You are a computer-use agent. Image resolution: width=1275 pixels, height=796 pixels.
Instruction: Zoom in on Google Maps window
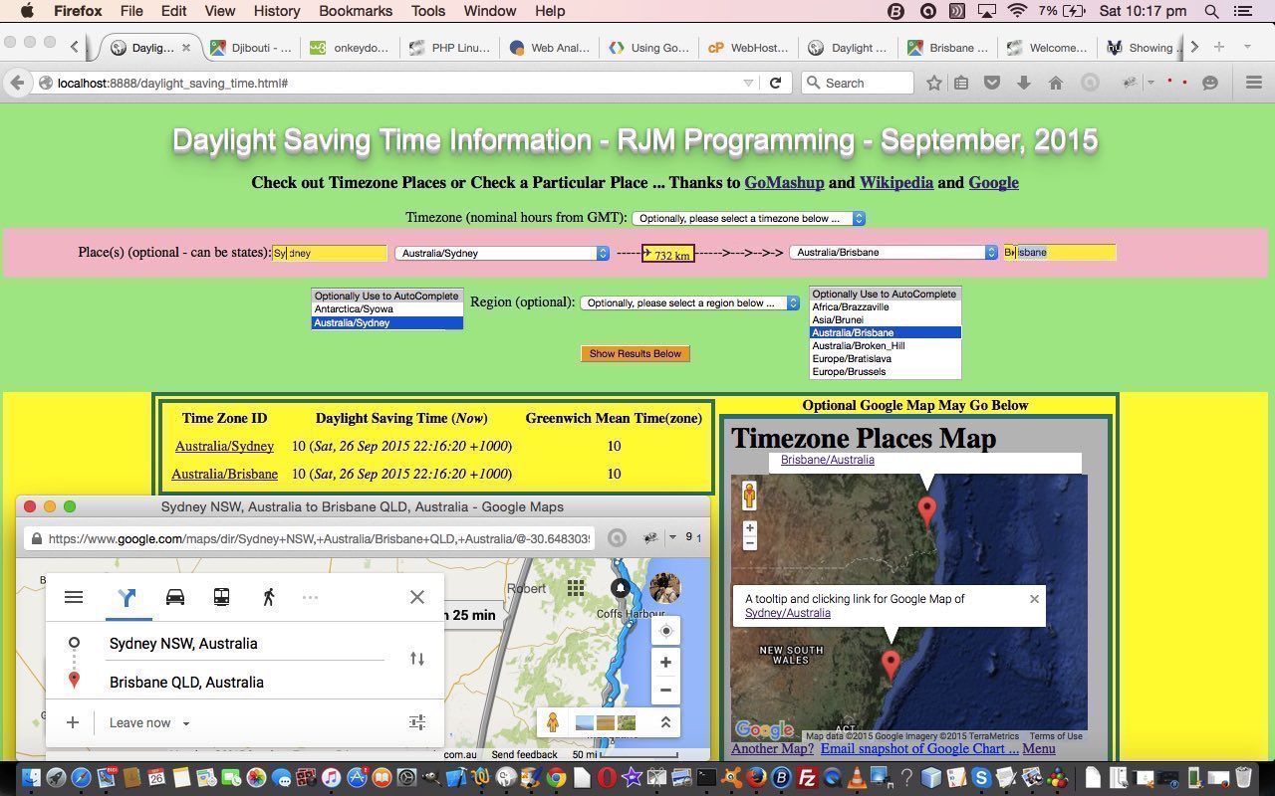point(665,662)
